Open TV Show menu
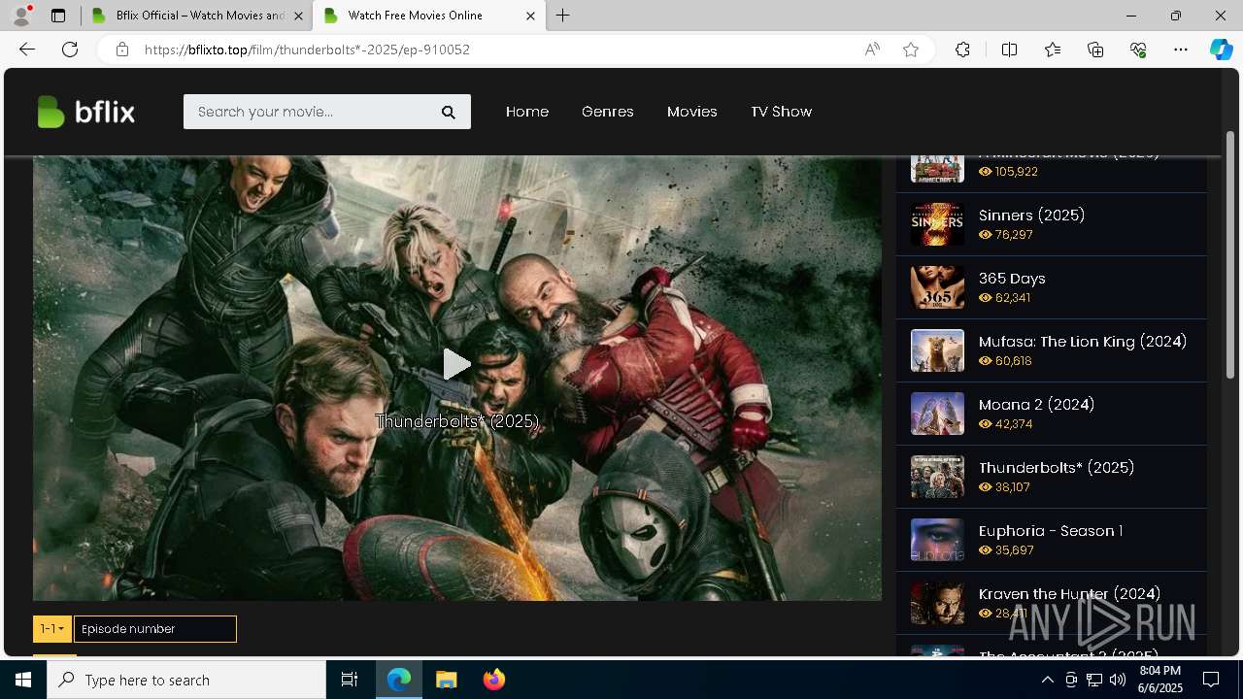The width and height of the screenshot is (1243, 699). click(781, 112)
